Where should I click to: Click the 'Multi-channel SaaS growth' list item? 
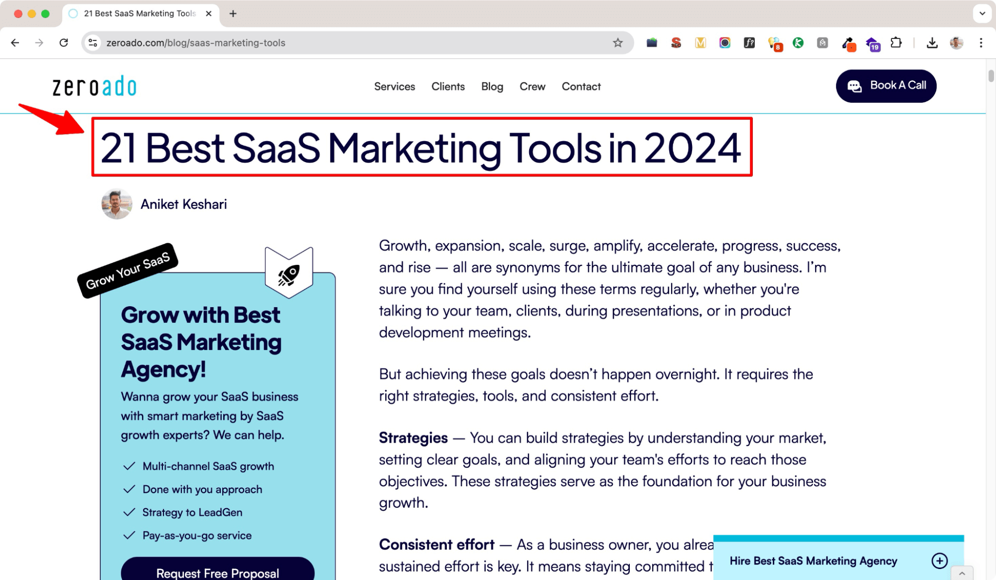coord(208,466)
